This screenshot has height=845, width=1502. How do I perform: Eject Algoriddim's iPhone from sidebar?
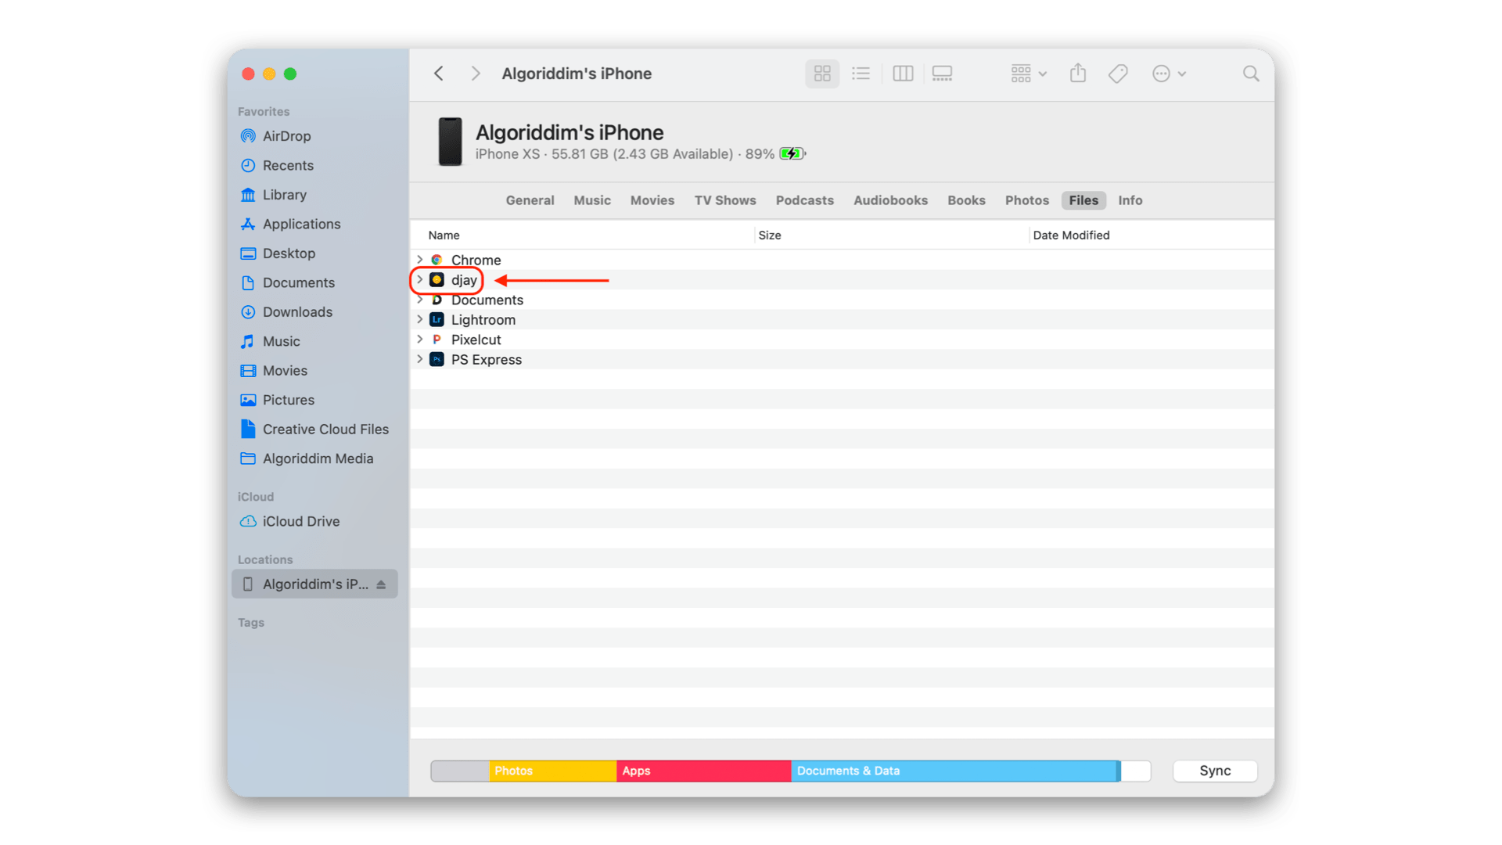pyautogui.click(x=381, y=584)
